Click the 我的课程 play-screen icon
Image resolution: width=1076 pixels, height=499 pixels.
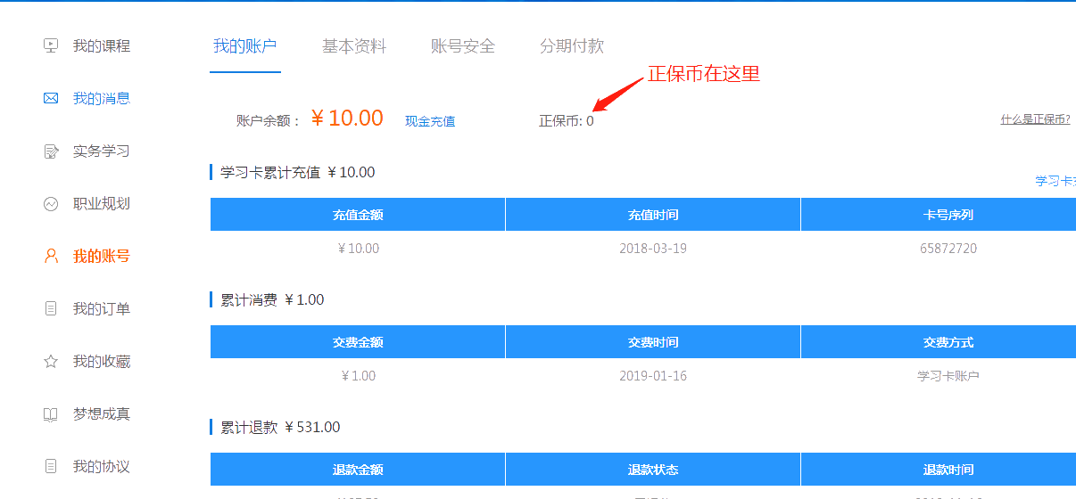(x=51, y=45)
